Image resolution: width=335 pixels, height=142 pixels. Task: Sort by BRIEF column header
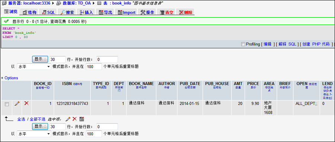click(285, 84)
